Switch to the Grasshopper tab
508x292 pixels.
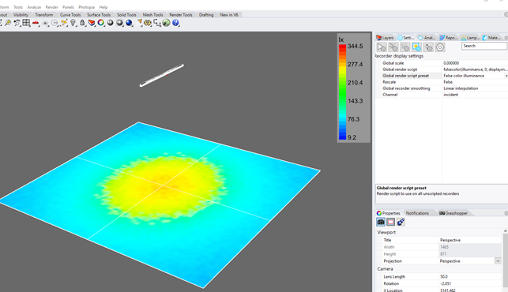[453, 213]
